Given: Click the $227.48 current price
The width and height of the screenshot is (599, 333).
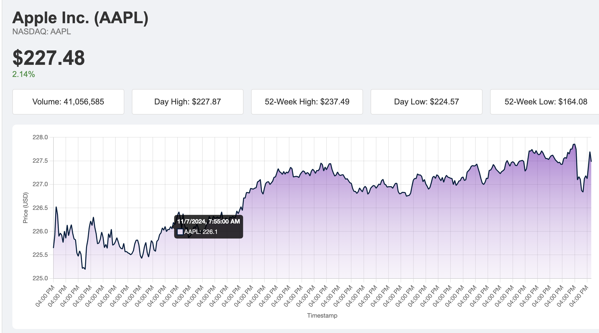Looking at the screenshot, I should (x=49, y=58).
